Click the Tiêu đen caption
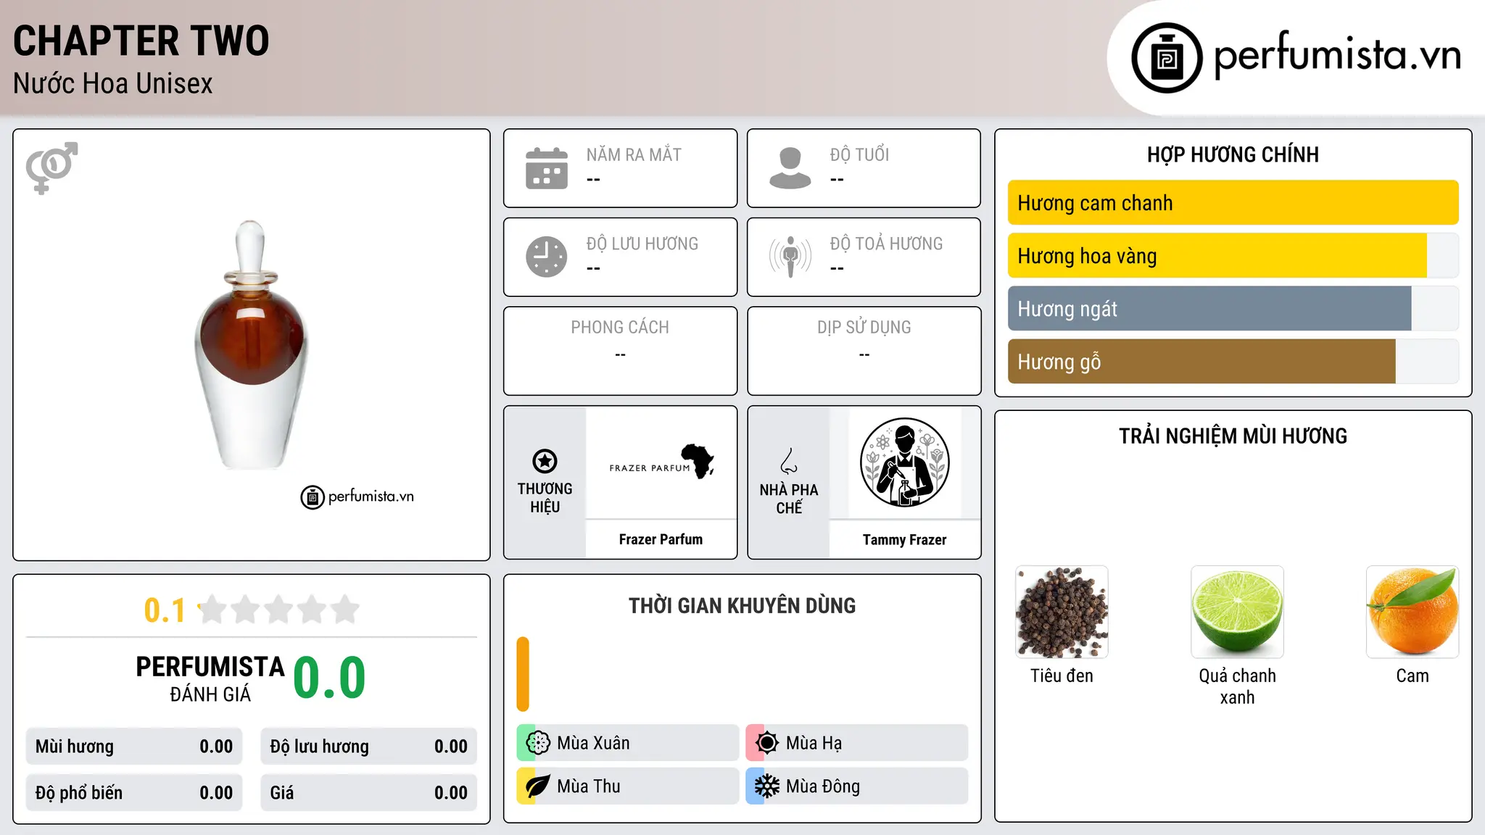 pos(1062,676)
